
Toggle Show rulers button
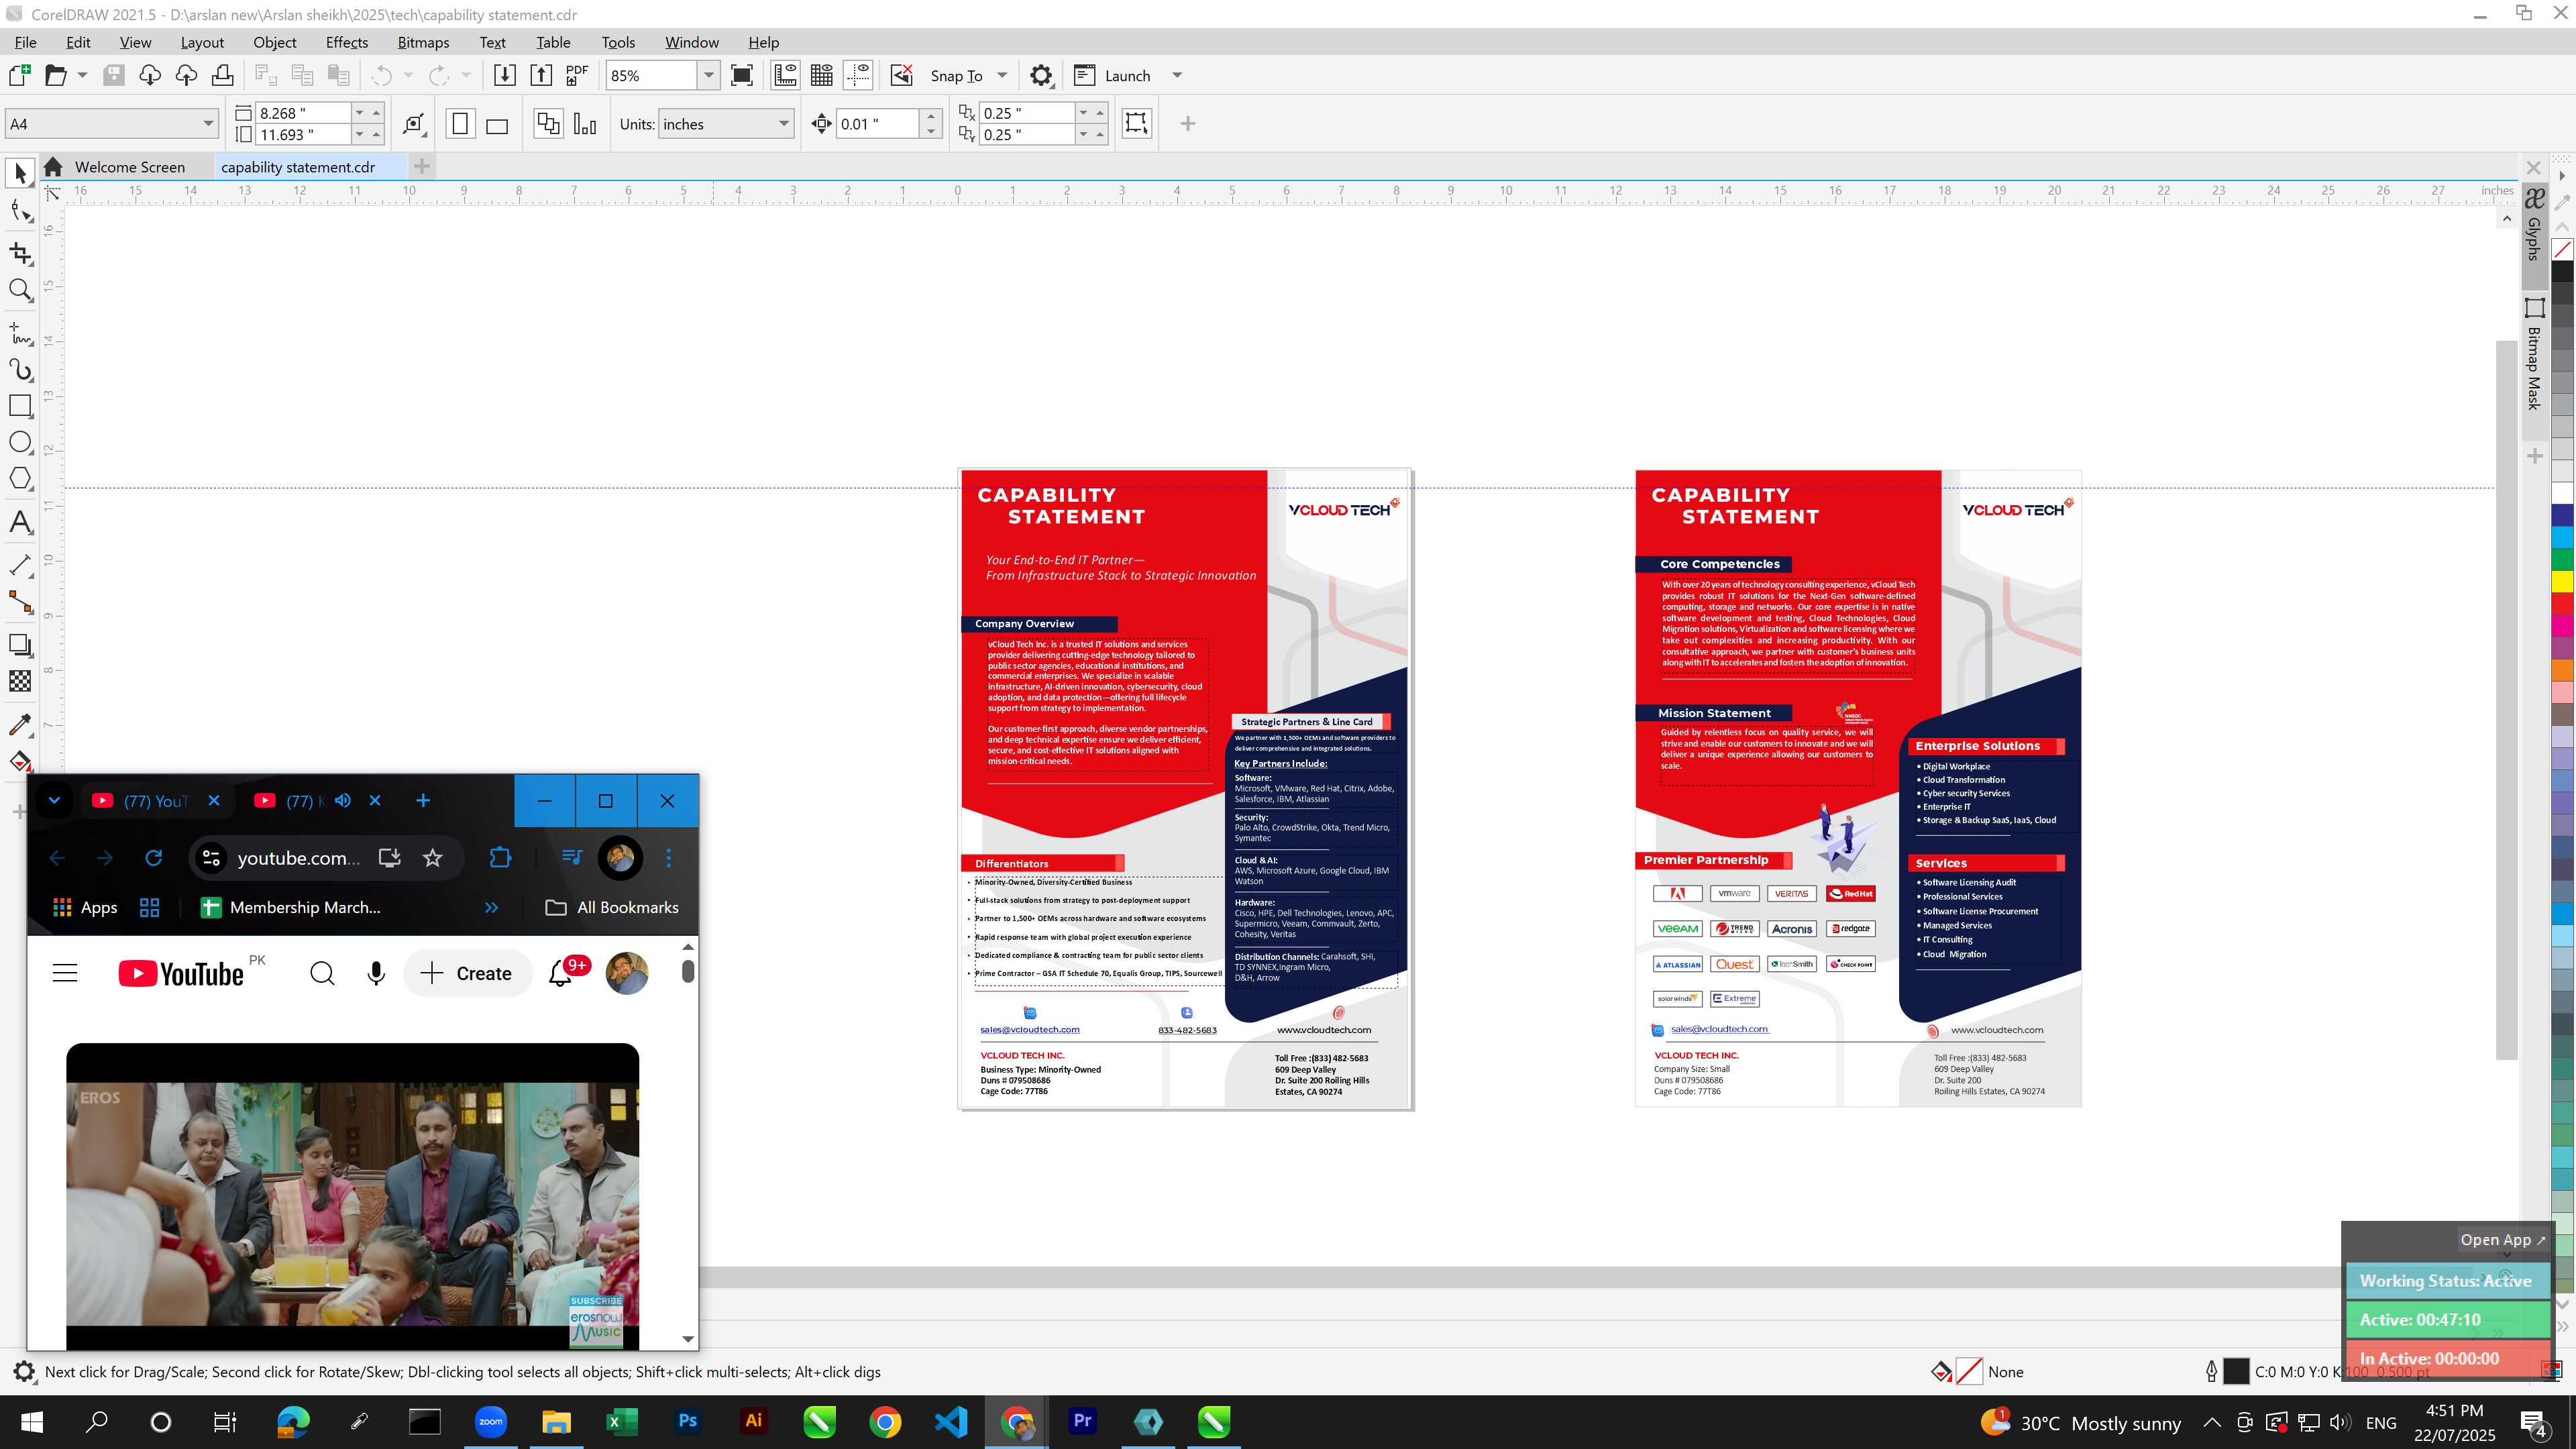click(x=785, y=76)
